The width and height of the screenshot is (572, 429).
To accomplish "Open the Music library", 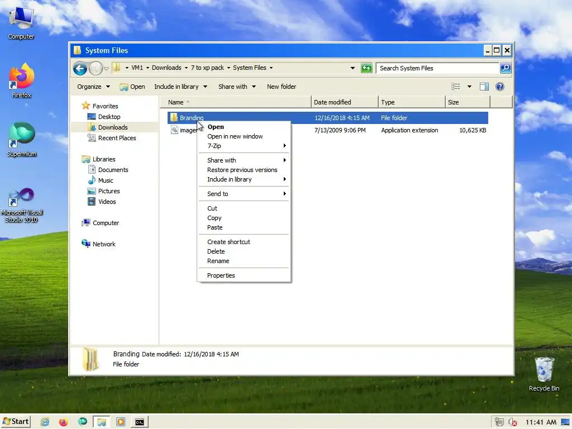I will click(x=106, y=180).
